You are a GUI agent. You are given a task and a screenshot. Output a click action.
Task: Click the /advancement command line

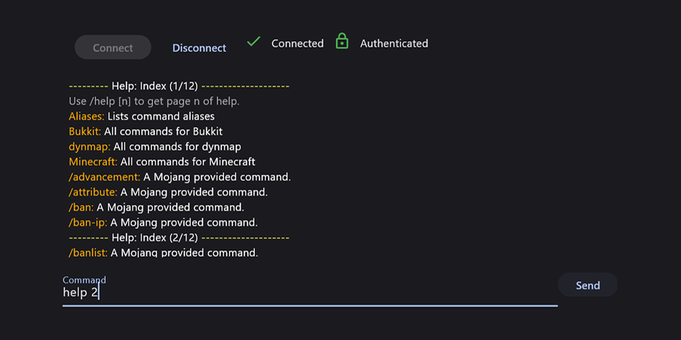(x=179, y=177)
